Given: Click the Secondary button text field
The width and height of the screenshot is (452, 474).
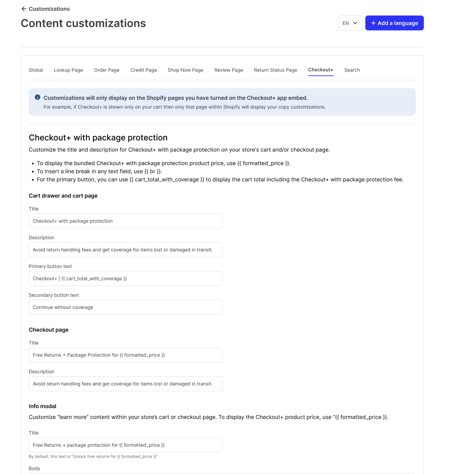Looking at the screenshot, I should tap(125, 307).
